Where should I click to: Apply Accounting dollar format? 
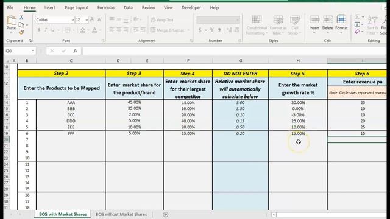(x=200, y=30)
